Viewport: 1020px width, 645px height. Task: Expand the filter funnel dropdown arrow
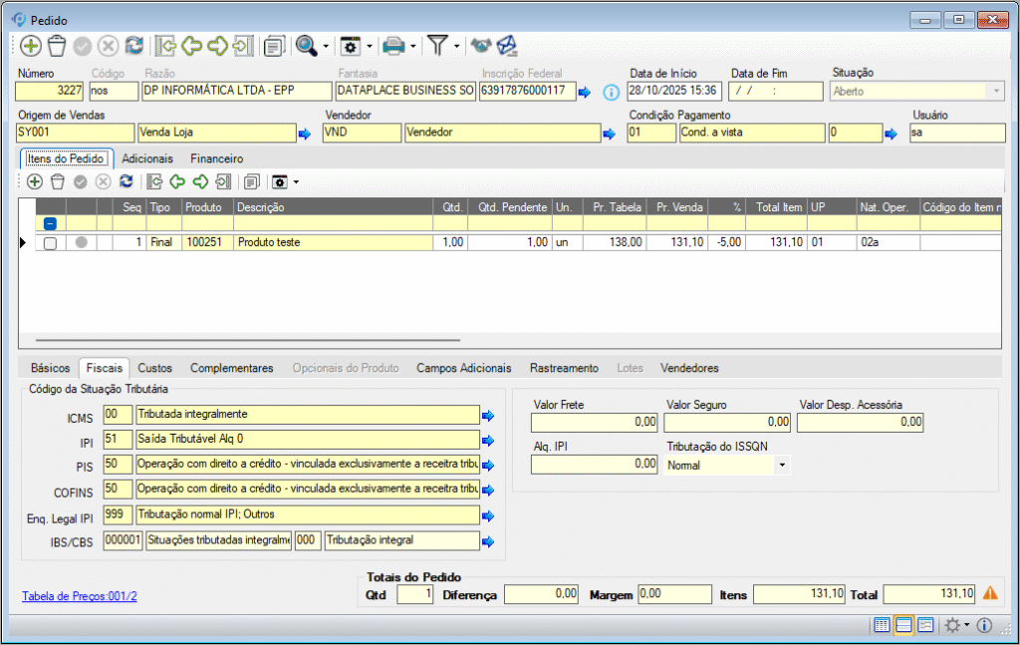pos(456,46)
